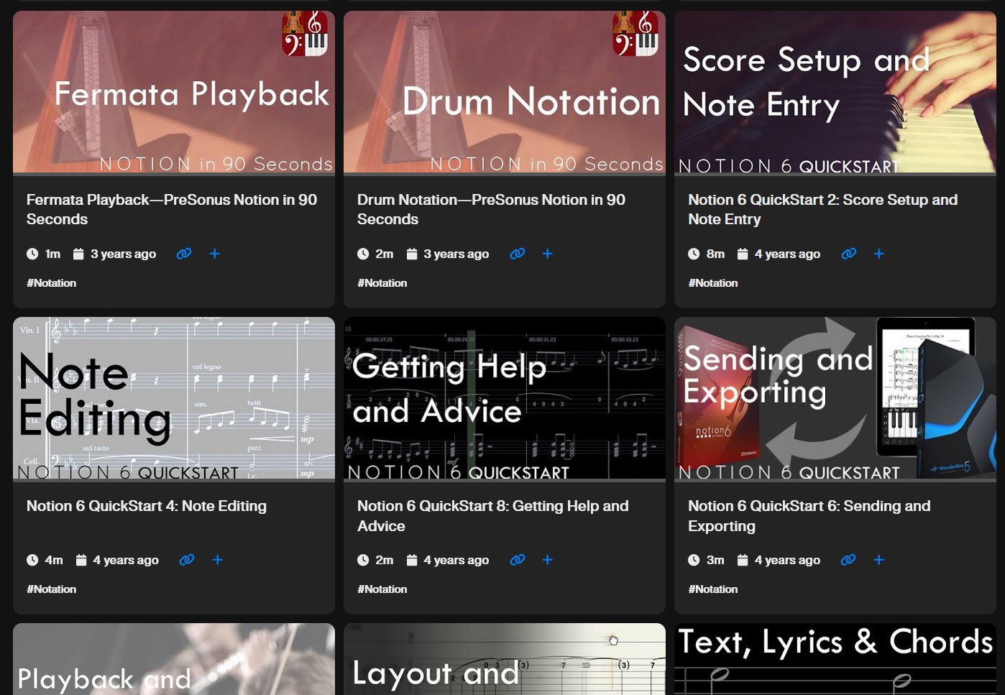Copy link for Drum Notation video
The height and width of the screenshot is (695, 1005).
(518, 254)
